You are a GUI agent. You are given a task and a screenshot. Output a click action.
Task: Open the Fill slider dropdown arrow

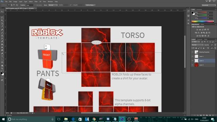click(215, 48)
